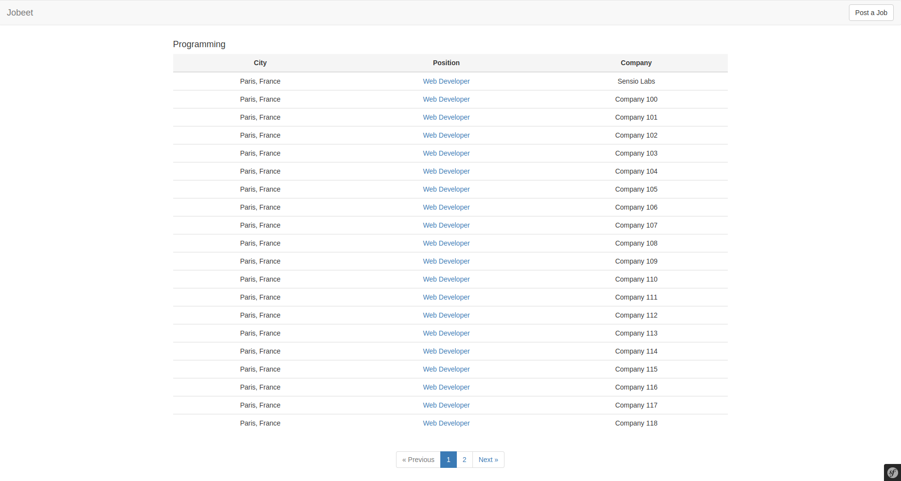Click the Post a Job button

871,13
